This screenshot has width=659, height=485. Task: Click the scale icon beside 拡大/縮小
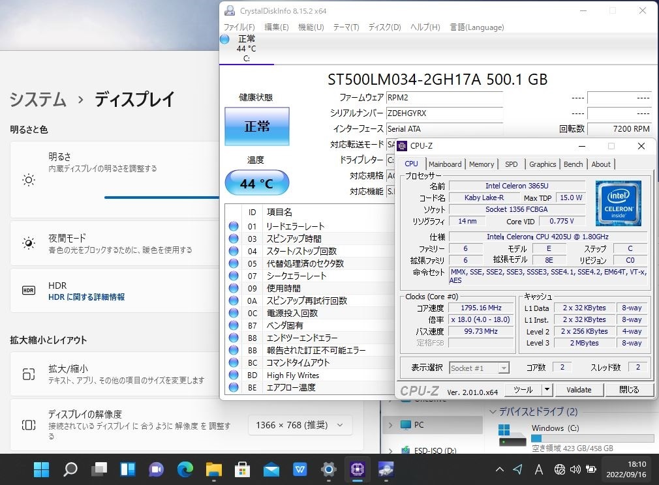tap(29, 374)
